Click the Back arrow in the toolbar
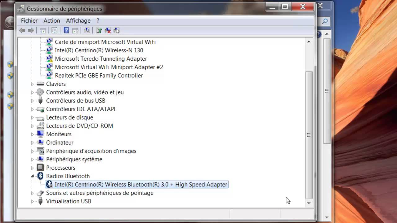397x223 pixels. tap(22, 30)
